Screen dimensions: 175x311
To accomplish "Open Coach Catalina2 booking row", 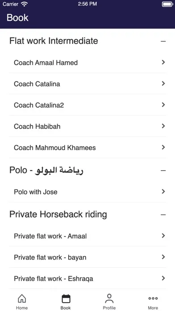I will [87, 105].
